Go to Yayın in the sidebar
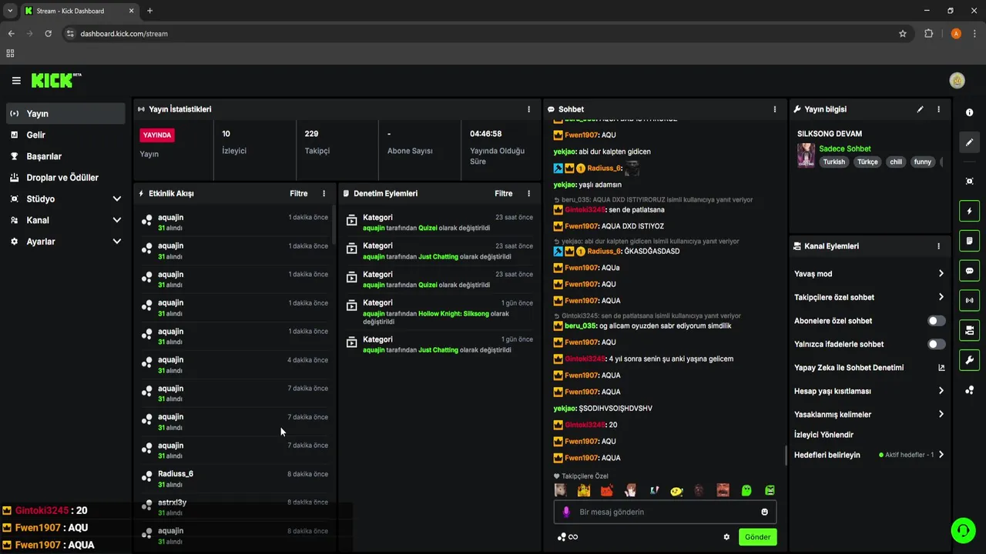The height and width of the screenshot is (554, 986). coord(65,114)
